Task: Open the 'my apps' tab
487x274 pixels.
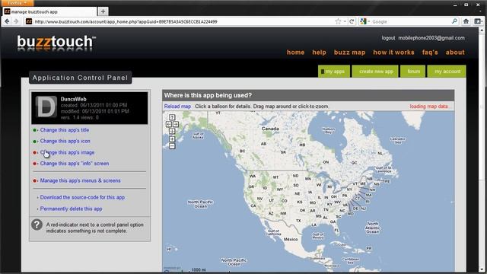Action: point(334,72)
